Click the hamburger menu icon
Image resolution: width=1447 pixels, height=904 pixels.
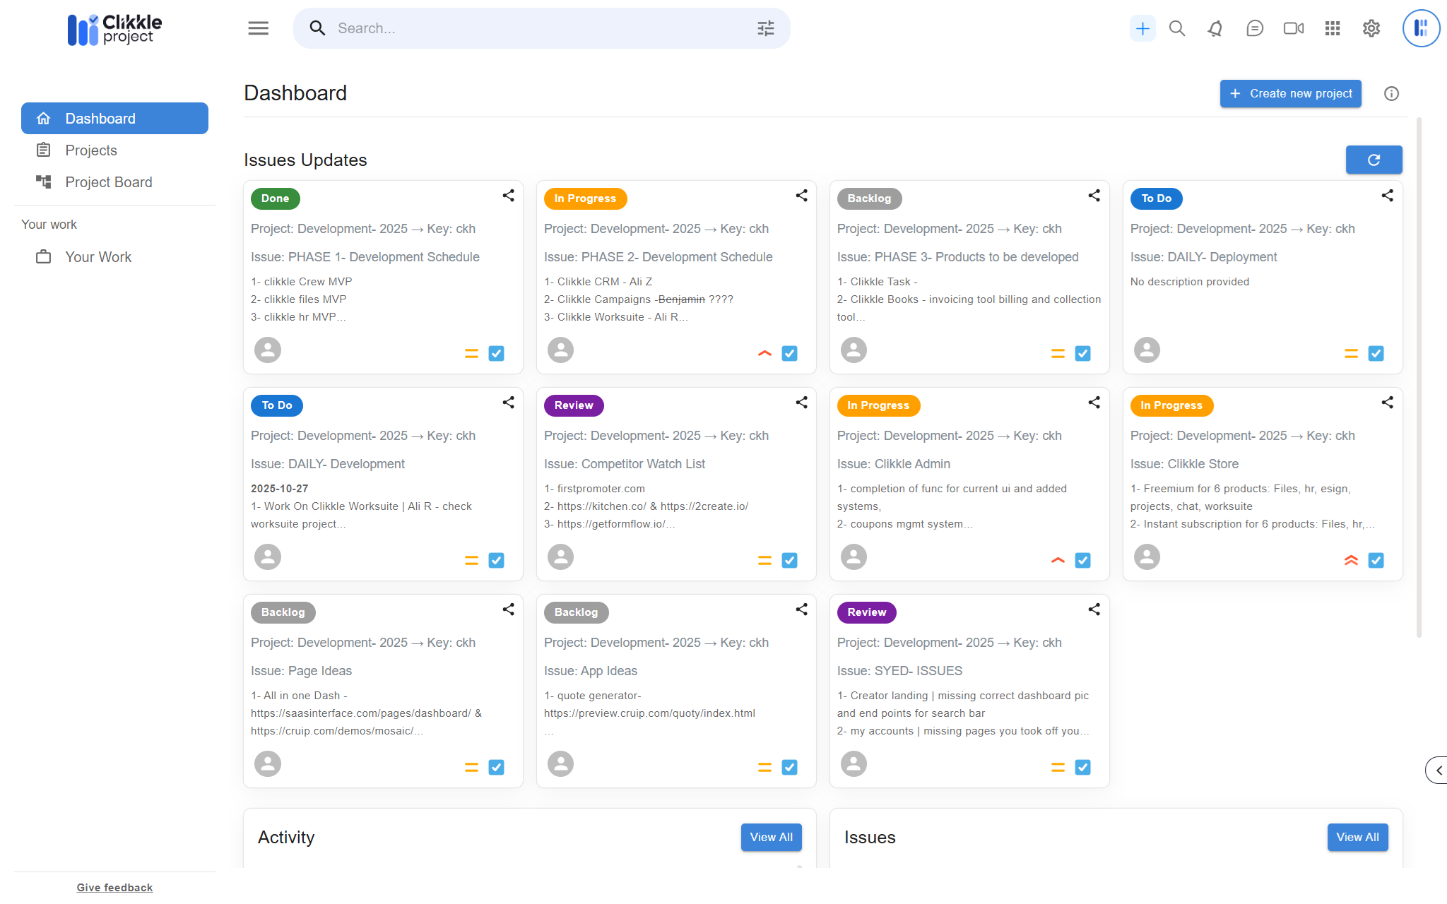click(x=258, y=28)
